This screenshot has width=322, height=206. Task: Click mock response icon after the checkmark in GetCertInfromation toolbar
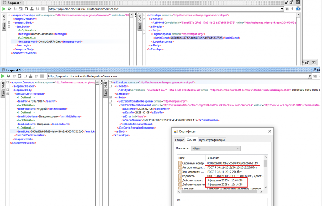click(x=14, y=76)
